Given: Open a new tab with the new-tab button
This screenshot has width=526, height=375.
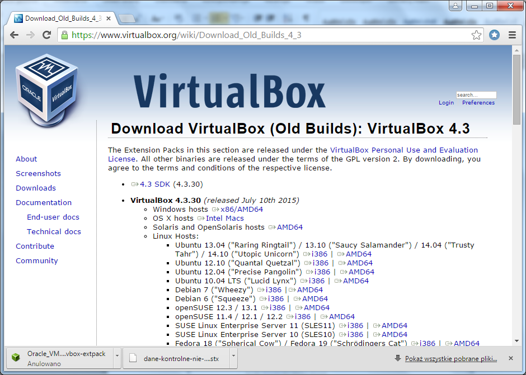Looking at the screenshot, I should point(127,19).
